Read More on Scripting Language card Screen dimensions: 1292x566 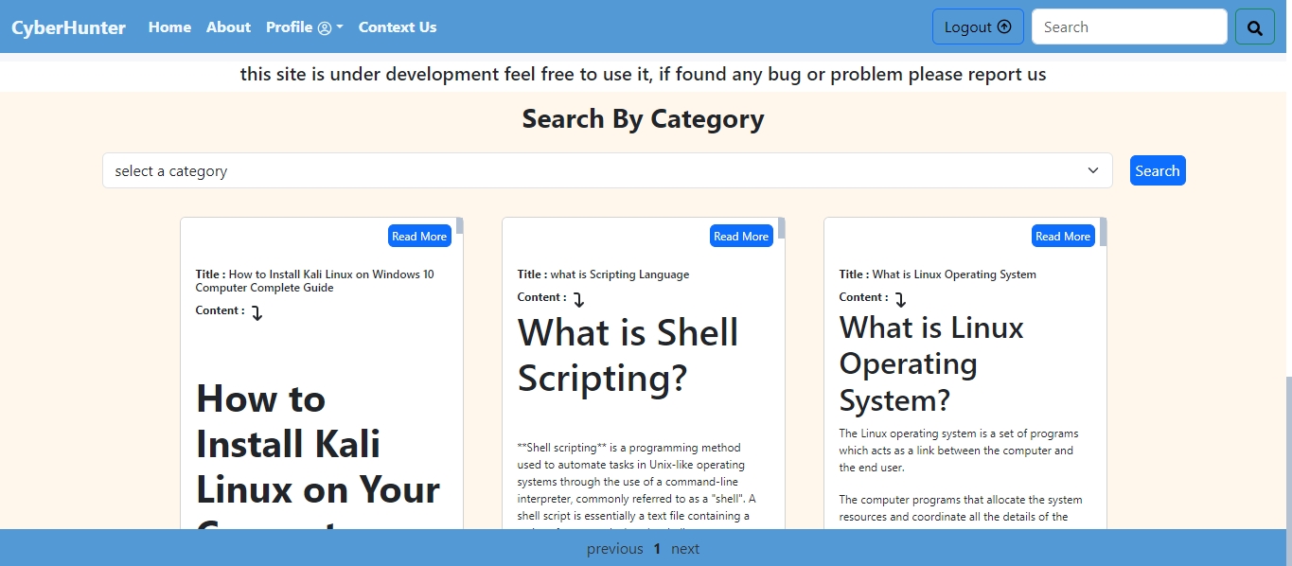pyautogui.click(x=741, y=236)
